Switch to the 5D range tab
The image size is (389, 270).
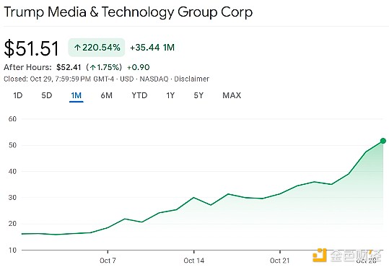47,95
